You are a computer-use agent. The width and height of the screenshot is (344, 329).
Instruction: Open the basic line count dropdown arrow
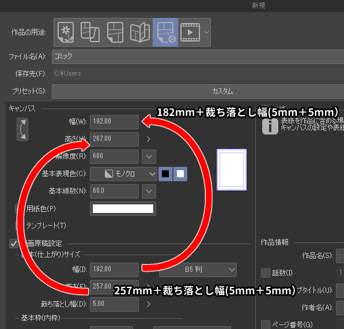point(149,192)
